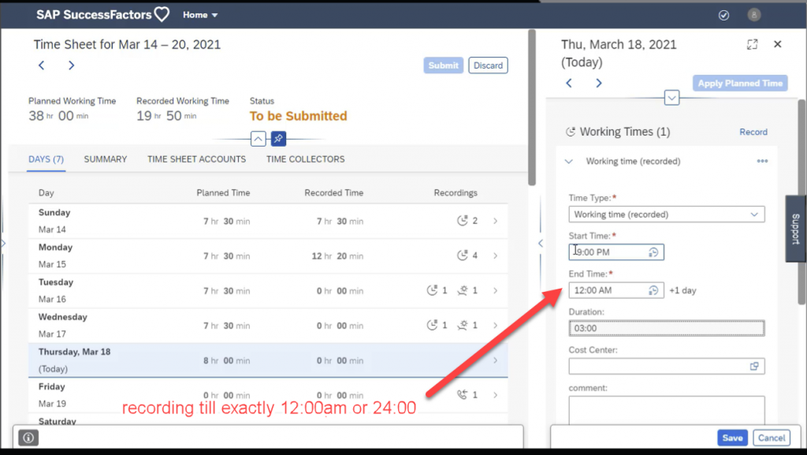Open the Time Type dropdown
Screen dimensions: 807x455
[667, 214]
